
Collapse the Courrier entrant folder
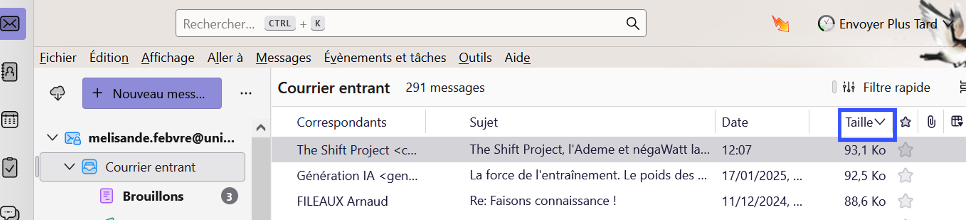tap(69, 167)
